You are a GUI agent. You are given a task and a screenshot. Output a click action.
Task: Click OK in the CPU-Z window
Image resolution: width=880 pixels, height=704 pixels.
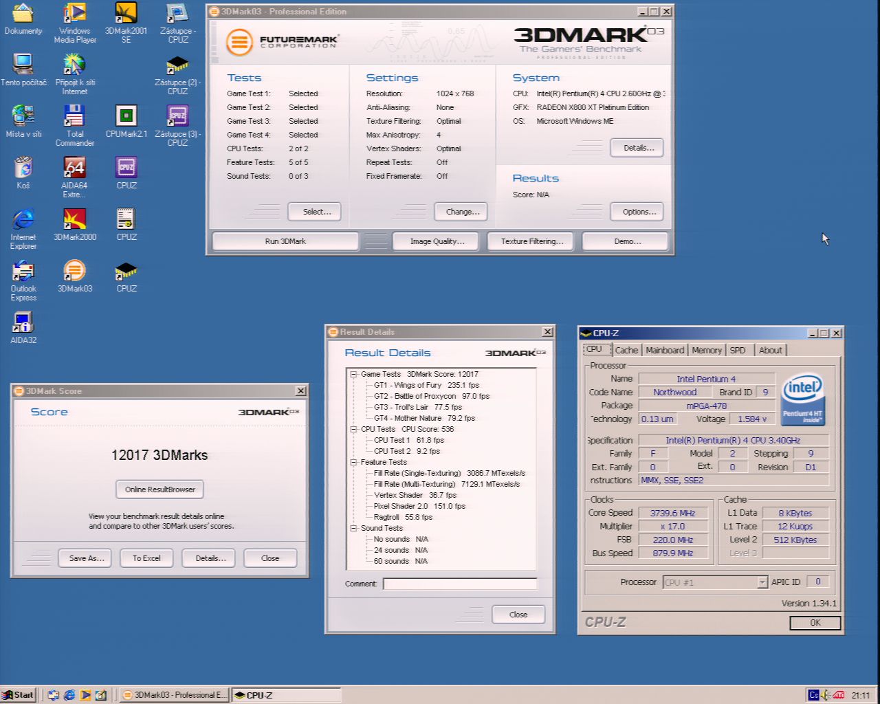click(x=815, y=622)
